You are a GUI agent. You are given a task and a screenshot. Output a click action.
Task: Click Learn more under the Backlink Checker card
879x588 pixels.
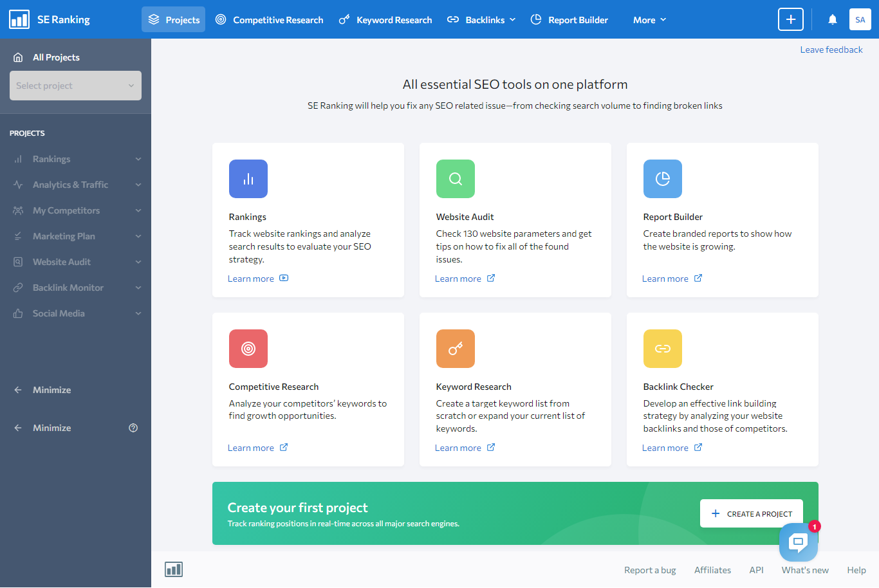[672, 448]
